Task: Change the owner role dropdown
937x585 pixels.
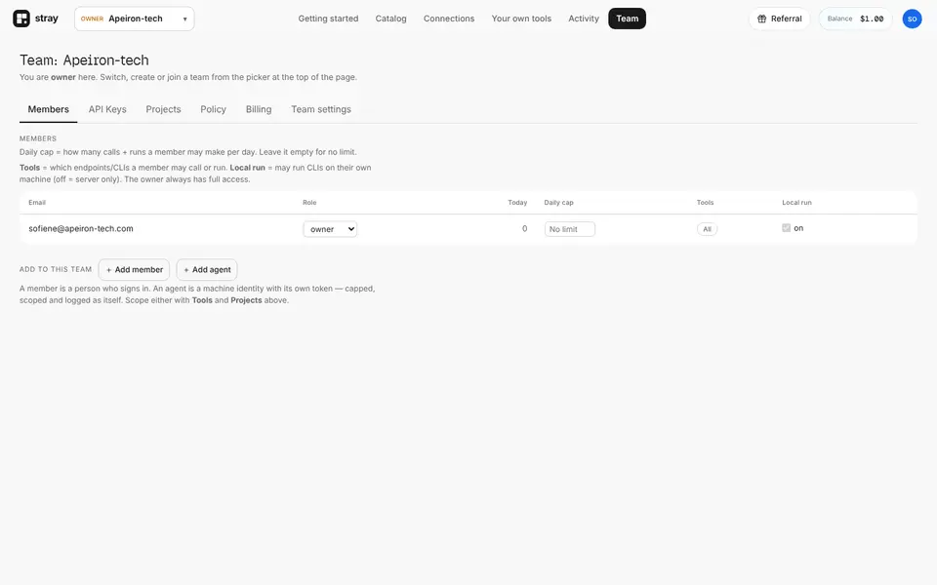Action: click(x=330, y=229)
